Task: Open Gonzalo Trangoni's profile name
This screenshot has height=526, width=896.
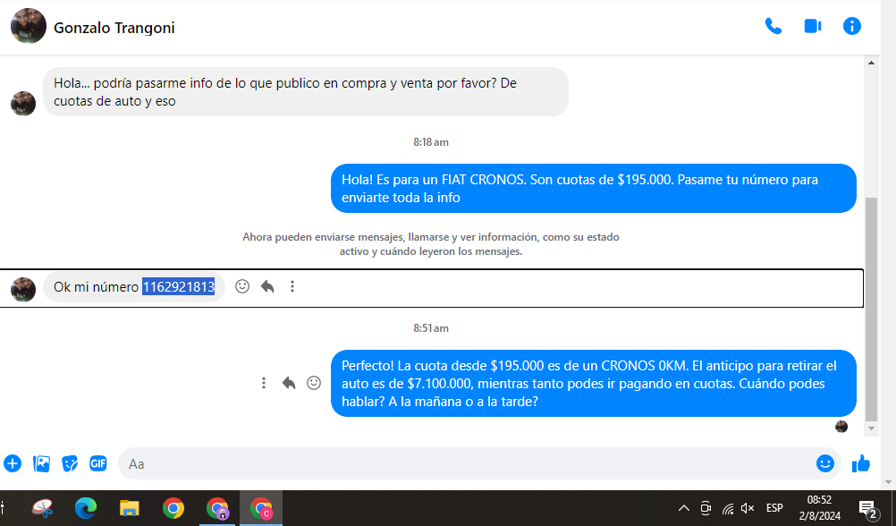Action: point(114,28)
